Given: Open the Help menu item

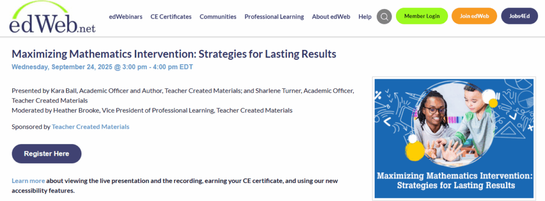Looking at the screenshot, I should tap(365, 16).
